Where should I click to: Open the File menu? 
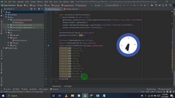tap(5, 2)
